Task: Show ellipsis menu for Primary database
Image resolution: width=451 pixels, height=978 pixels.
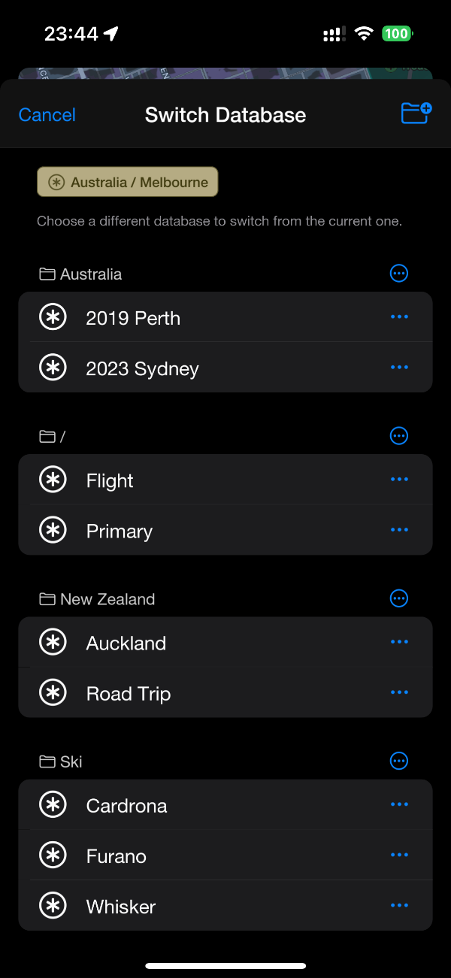Action: 399,530
